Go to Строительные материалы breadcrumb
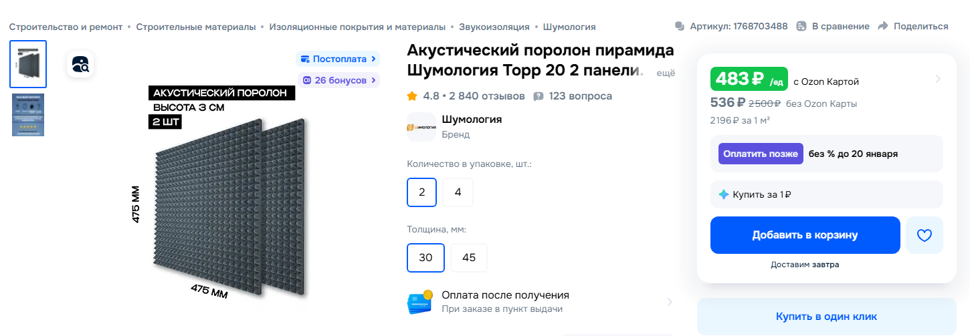The image size is (970, 336). (196, 27)
